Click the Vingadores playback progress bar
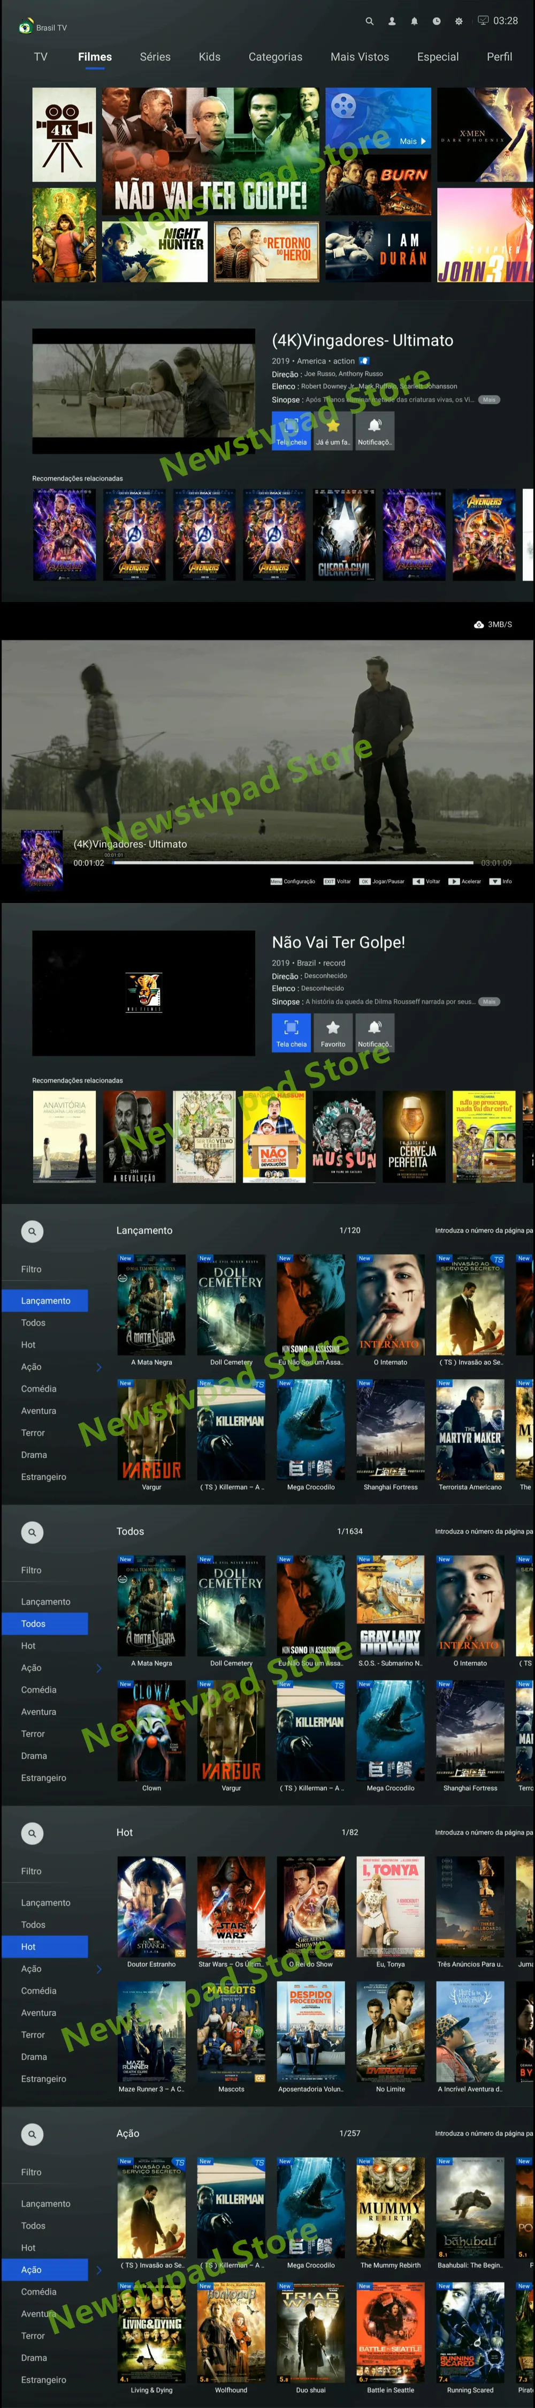The height and width of the screenshot is (2408, 535). click(292, 863)
